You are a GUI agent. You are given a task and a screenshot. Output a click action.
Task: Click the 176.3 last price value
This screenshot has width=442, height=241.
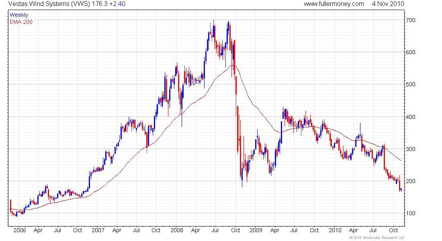click(100, 4)
